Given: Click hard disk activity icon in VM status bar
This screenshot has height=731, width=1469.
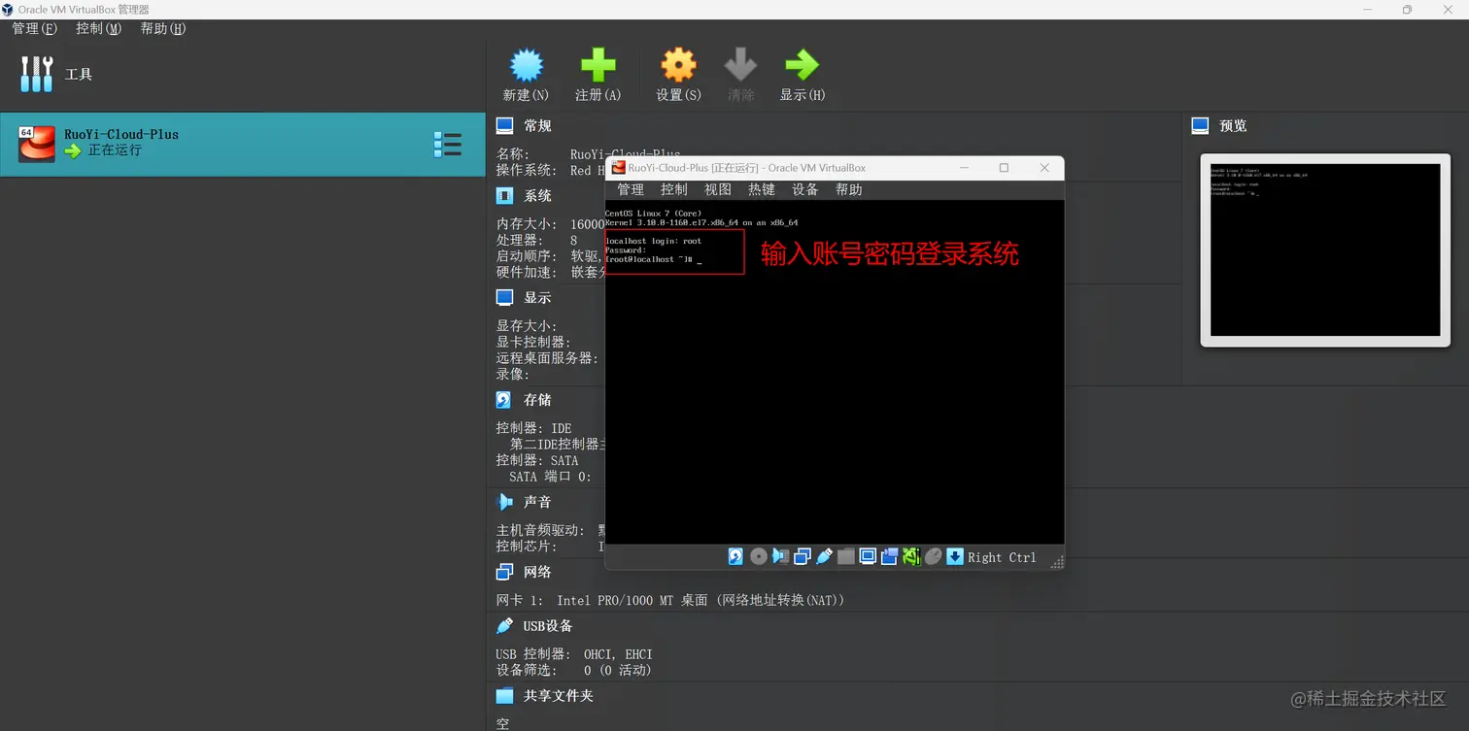Looking at the screenshot, I should point(735,556).
